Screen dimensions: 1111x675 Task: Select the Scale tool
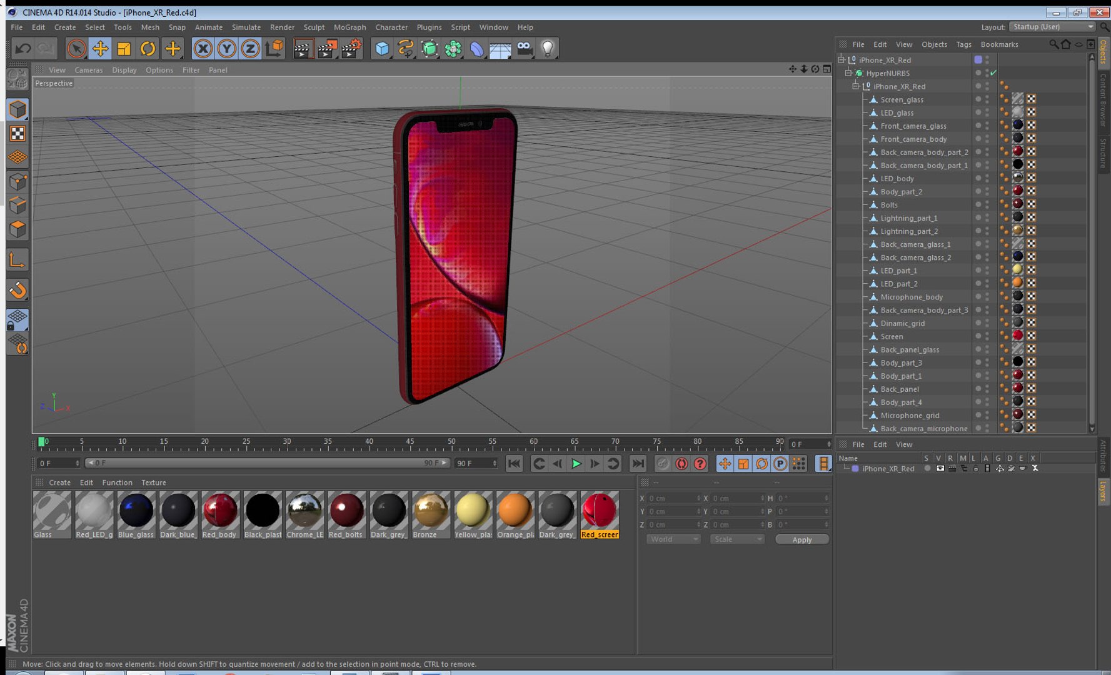[x=124, y=48]
